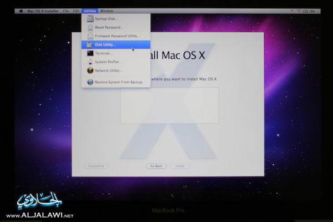Image resolution: width=333 pixels, height=222 pixels.
Task: Click the System Profiler icon
Action: pyautogui.click(x=90, y=62)
